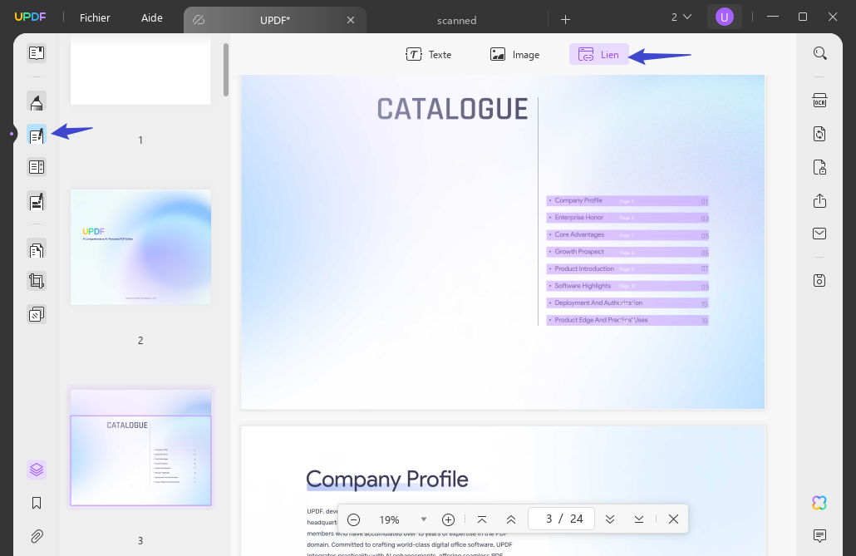The height and width of the screenshot is (556, 856).
Task: Expand the open windows count dropdown
Action: click(x=681, y=17)
